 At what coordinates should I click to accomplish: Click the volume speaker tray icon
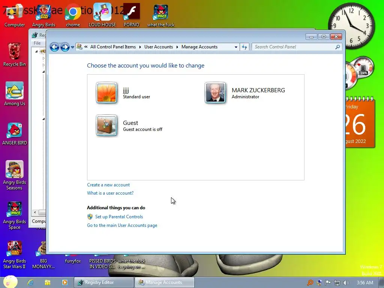(346, 283)
